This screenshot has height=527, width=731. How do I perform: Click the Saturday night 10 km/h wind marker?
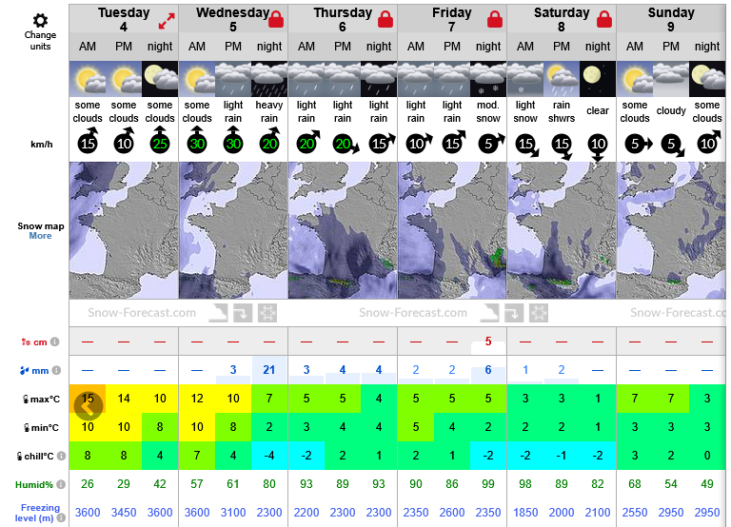tap(598, 146)
